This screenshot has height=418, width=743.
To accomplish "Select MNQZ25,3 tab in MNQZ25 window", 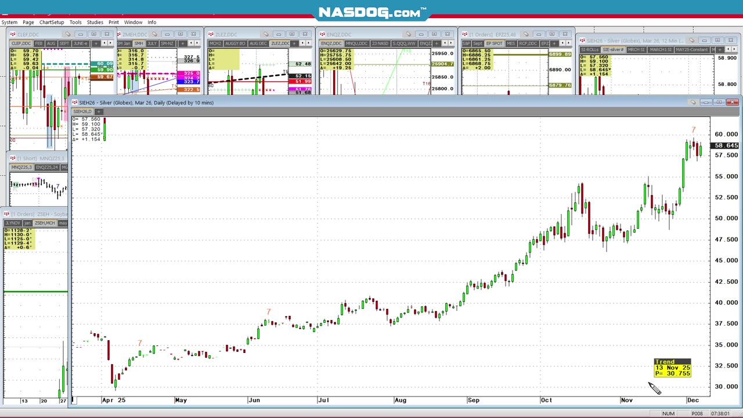I will point(21,168).
